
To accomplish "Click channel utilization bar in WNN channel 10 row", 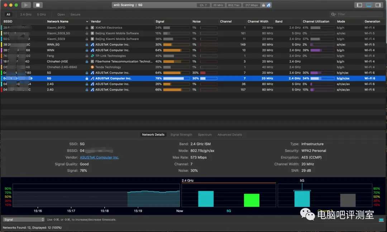I will point(322,50).
